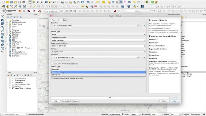Click the red snapping magnet icon
The image size is (206, 116).
click(x=115, y=11)
